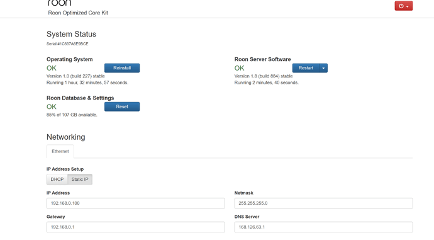Image resolution: width=434 pixels, height=240 pixels.
Task: Focus the IP Address field 192.168.0.100
Action: (136, 203)
